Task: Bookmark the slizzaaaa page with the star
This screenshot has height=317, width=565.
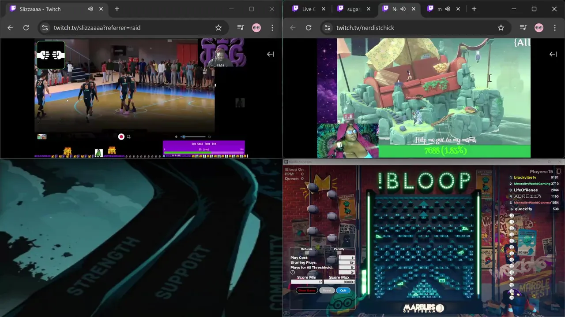Action: (x=218, y=28)
